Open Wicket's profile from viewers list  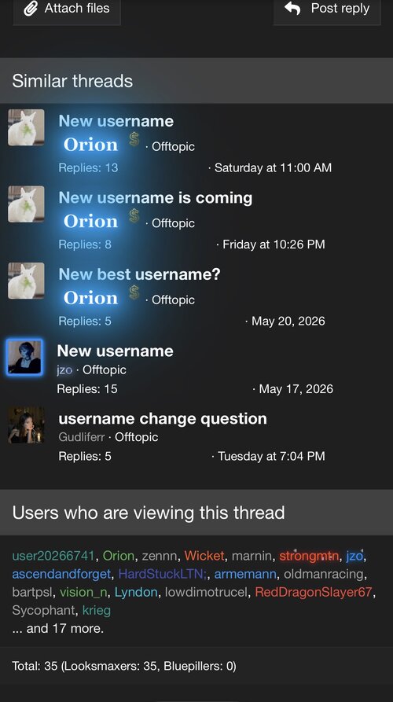(204, 556)
